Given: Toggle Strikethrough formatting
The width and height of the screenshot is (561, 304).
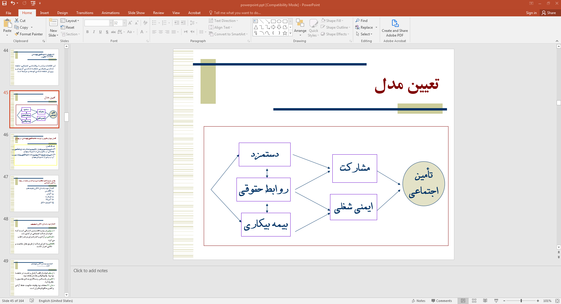Looking at the screenshot, I should coord(113,32).
